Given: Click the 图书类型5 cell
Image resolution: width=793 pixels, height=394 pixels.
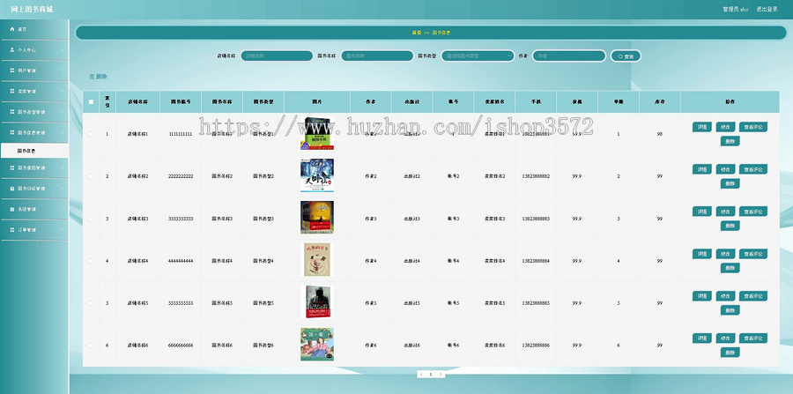Looking at the screenshot, I should (263, 303).
